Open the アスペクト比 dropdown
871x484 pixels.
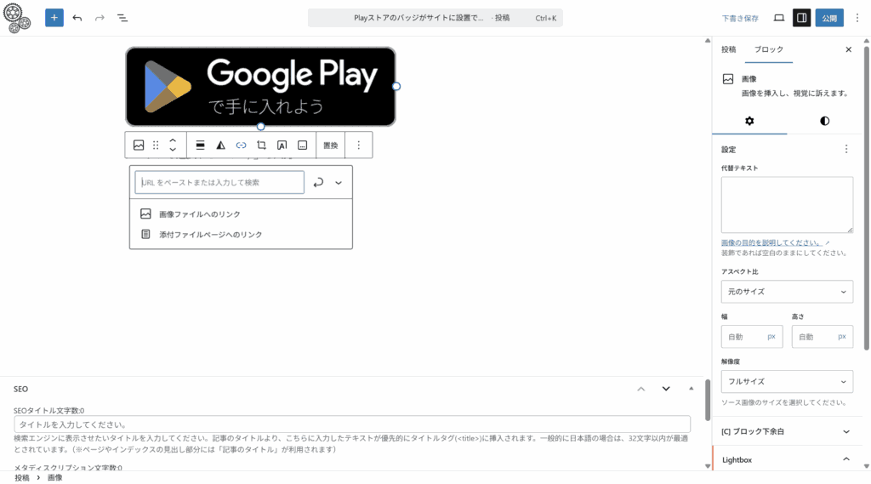(x=787, y=292)
